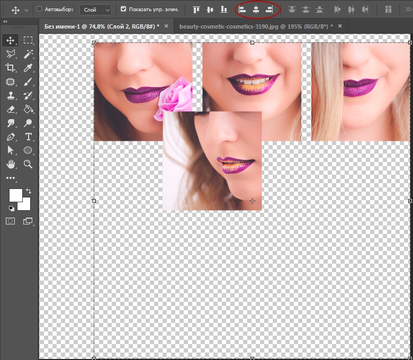Screen dimensions: 413x360
Task: Select the Paint Bucket tool
Action: tap(28, 109)
